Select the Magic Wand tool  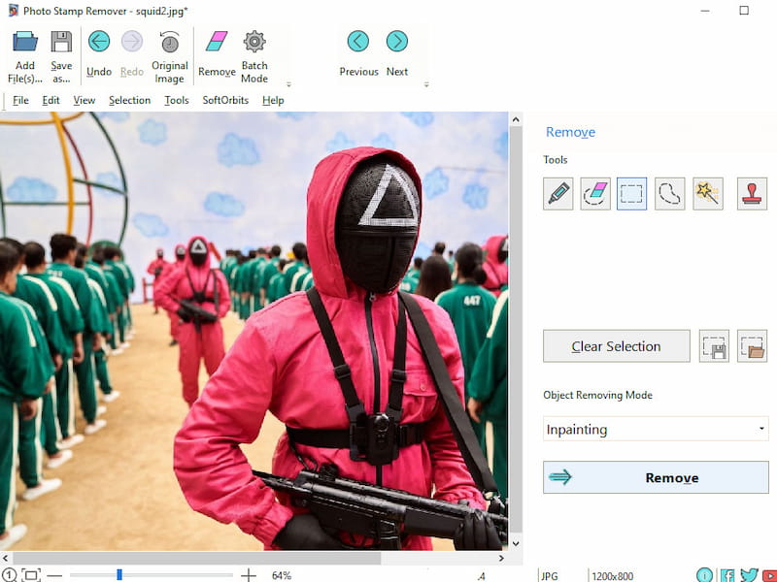(708, 193)
